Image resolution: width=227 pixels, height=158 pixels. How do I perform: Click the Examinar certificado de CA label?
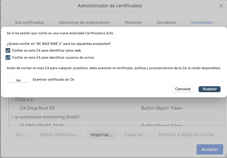[x=53, y=80]
